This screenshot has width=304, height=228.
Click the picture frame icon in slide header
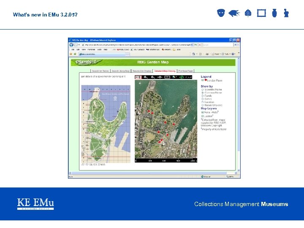pos(261,13)
